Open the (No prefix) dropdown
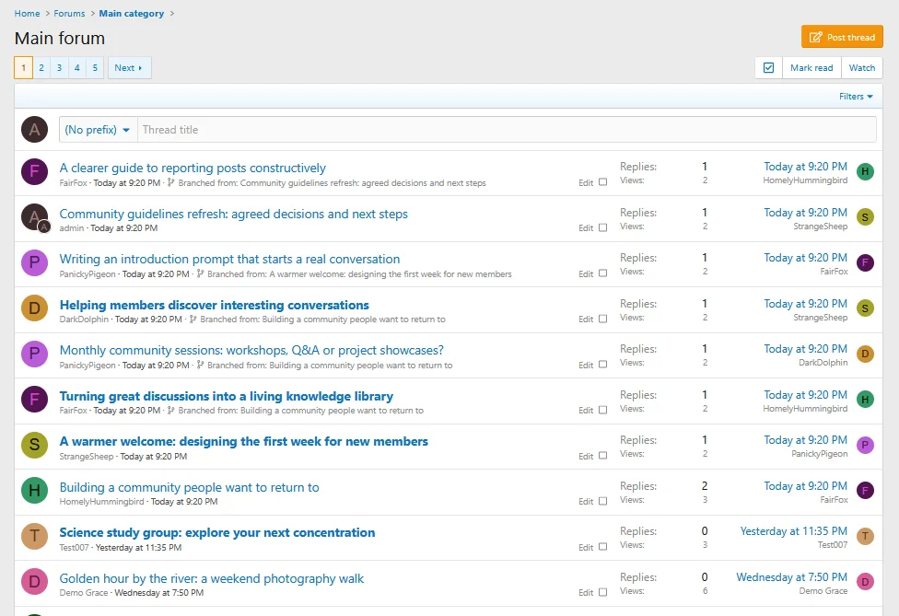This screenshot has width=899, height=616. coord(98,130)
